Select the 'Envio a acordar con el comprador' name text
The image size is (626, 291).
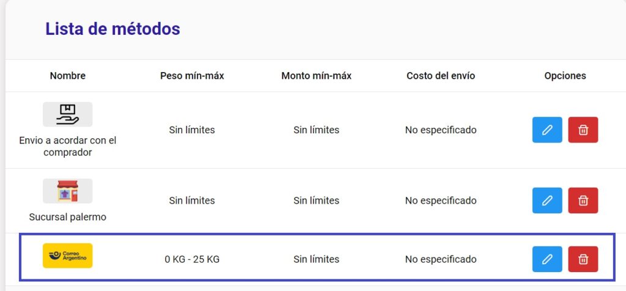point(67,147)
